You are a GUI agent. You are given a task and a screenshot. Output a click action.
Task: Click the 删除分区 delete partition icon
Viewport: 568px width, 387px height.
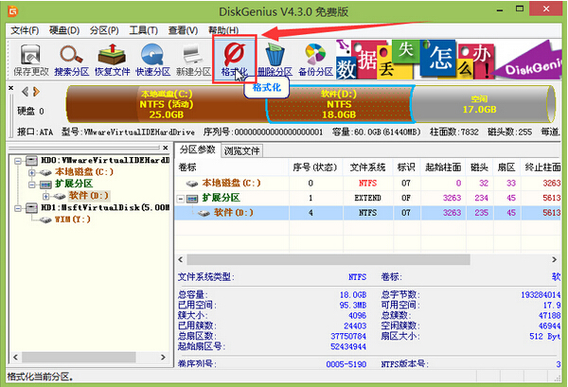pos(275,61)
